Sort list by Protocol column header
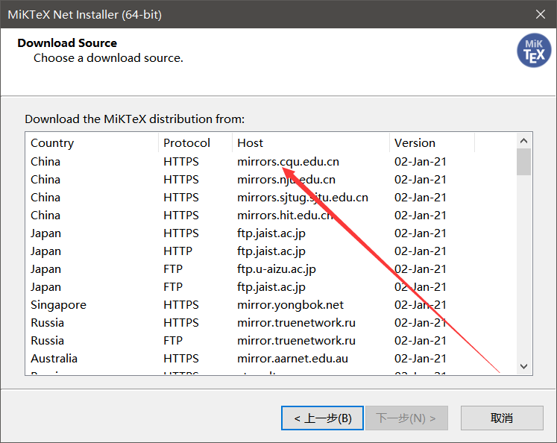557x443 pixels. click(x=195, y=142)
